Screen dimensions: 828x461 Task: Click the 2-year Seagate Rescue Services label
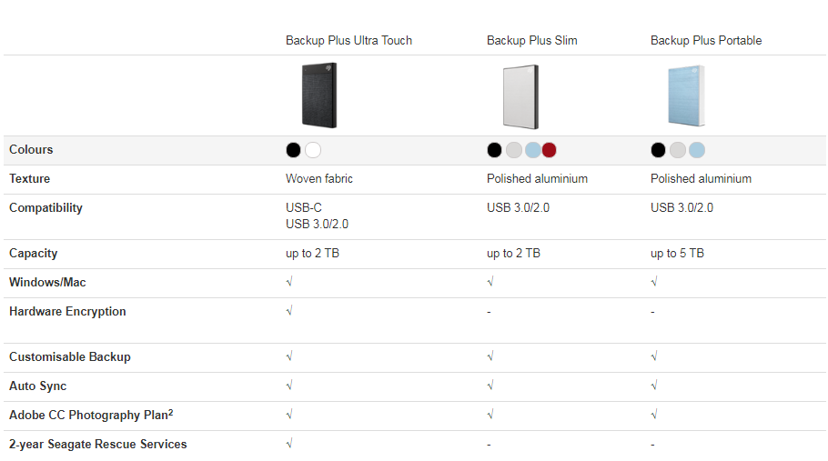coord(97,444)
